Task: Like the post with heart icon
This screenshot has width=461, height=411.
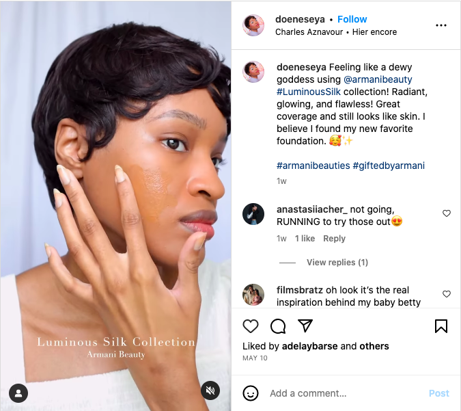Action: point(251,326)
